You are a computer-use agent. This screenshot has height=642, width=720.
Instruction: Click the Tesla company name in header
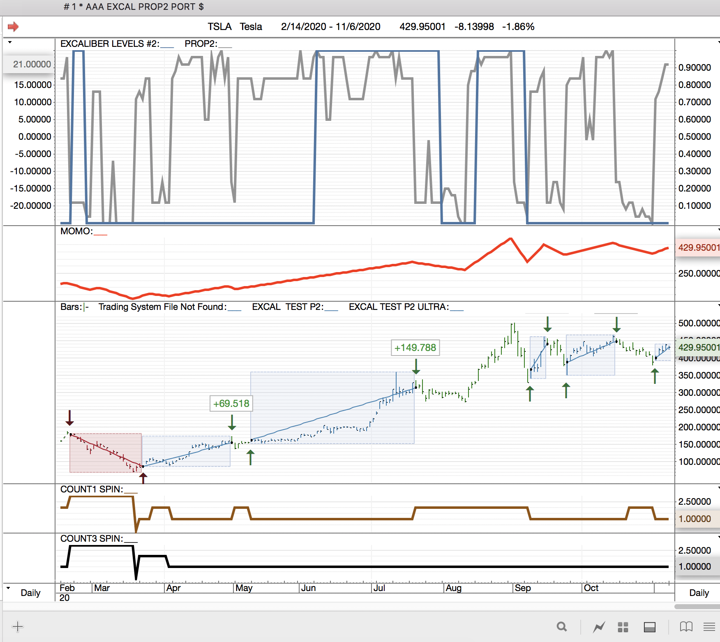coord(251,27)
